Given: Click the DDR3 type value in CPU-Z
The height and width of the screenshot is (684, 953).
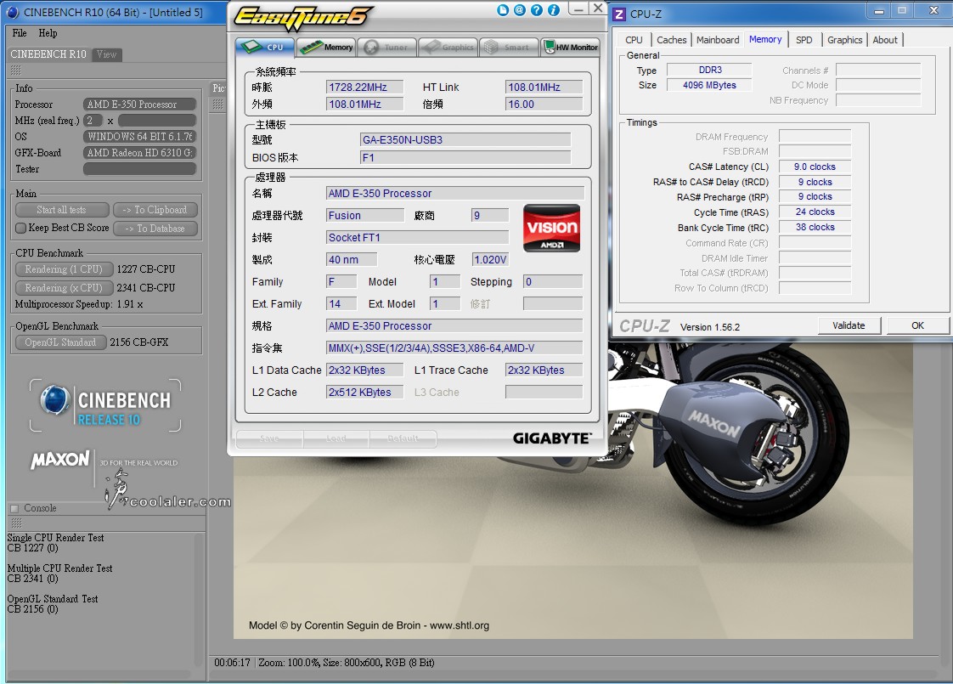Looking at the screenshot, I should point(709,70).
